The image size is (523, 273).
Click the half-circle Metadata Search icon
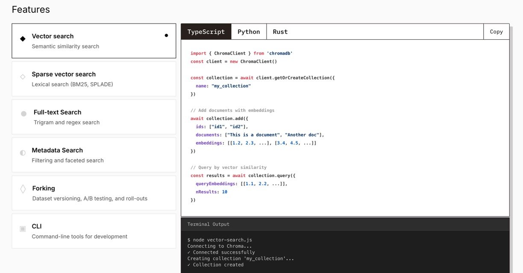(x=23, y=153)
